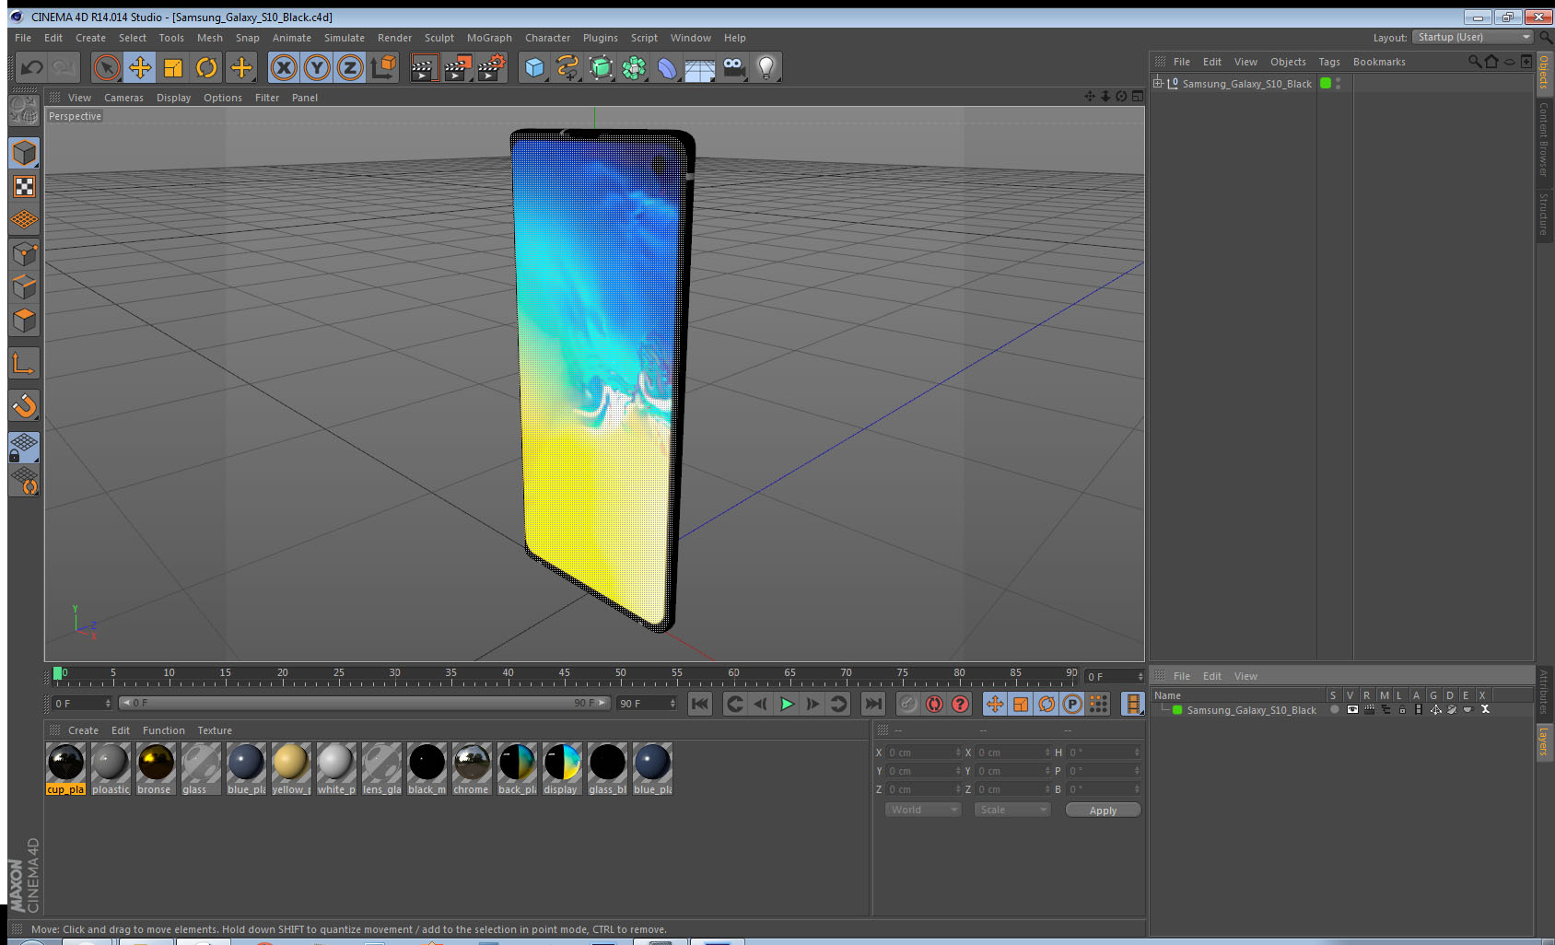Screen dimensions: 1555x945
Task: Add a Camera object
Action: [734, 67]
